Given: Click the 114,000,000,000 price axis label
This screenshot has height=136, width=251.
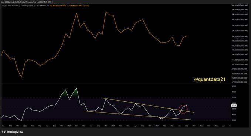Looking at the screenshot, I should click(240, 60).
